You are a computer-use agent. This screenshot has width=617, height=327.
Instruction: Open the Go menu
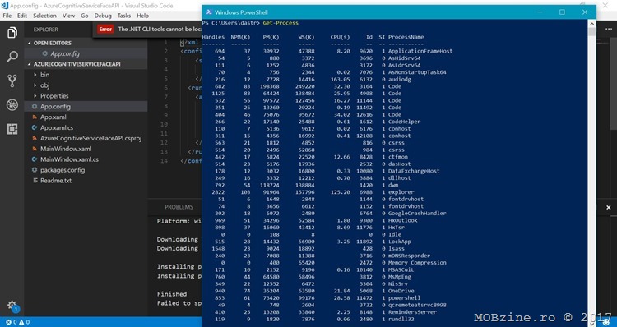84,16
